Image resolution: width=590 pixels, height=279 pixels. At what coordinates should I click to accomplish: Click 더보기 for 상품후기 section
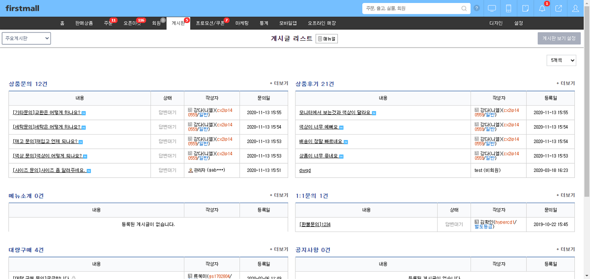(565, 83)
